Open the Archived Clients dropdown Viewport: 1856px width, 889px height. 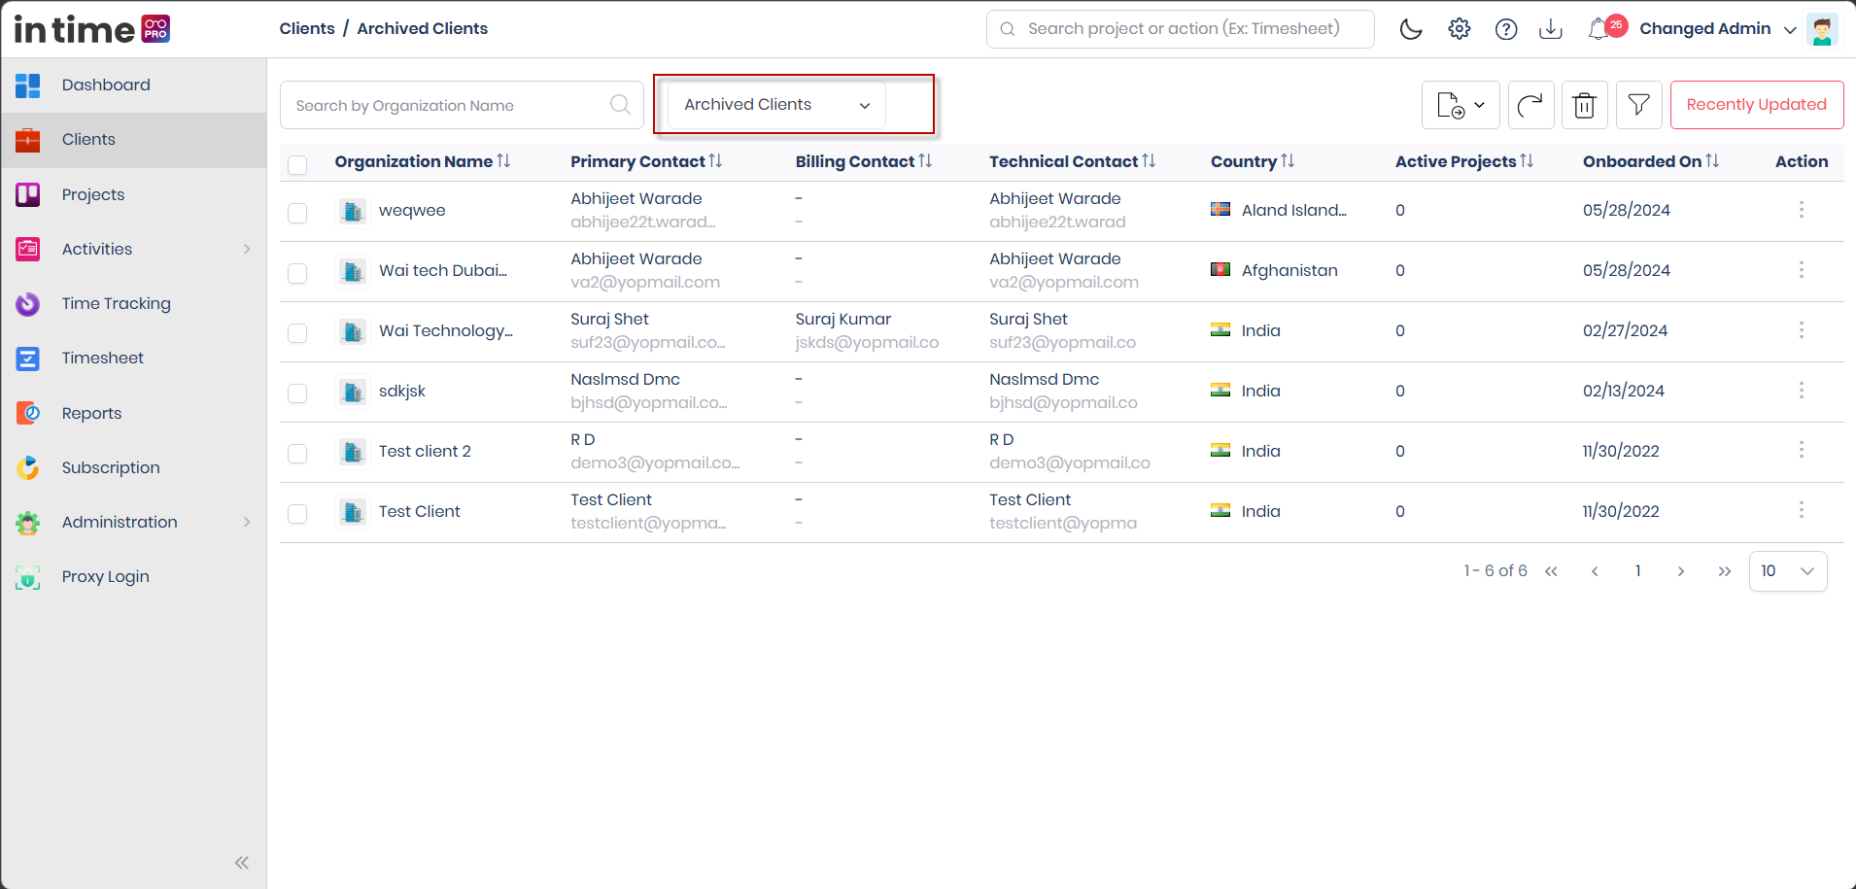click(776, 105)
